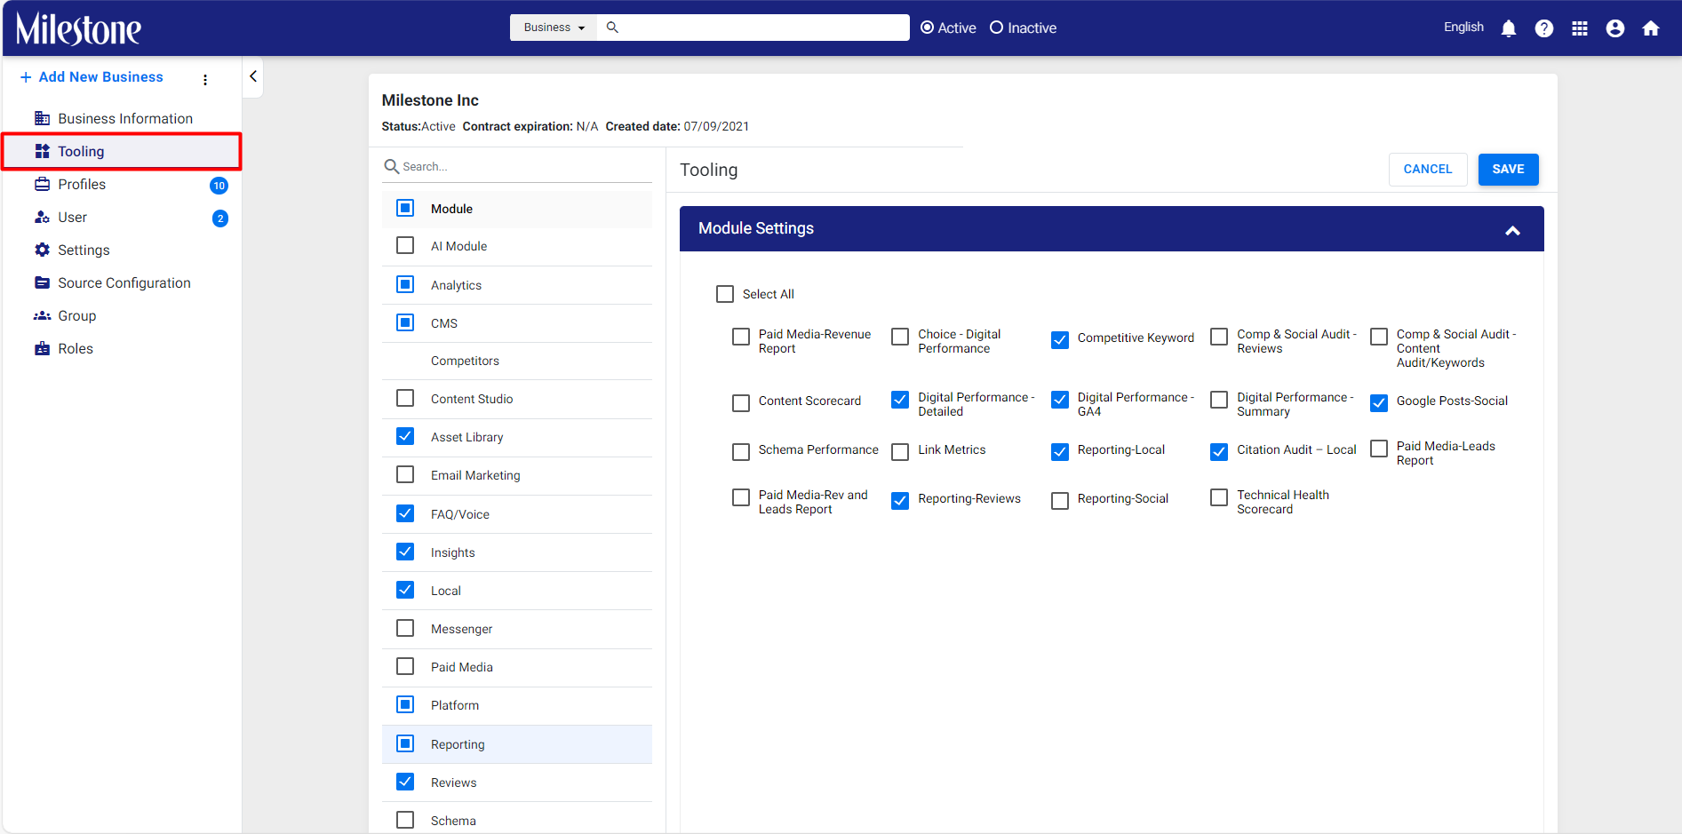Click the plus icon for Add New Business
The height and width of the screenshot is (834, 1682).
(26, 77)
